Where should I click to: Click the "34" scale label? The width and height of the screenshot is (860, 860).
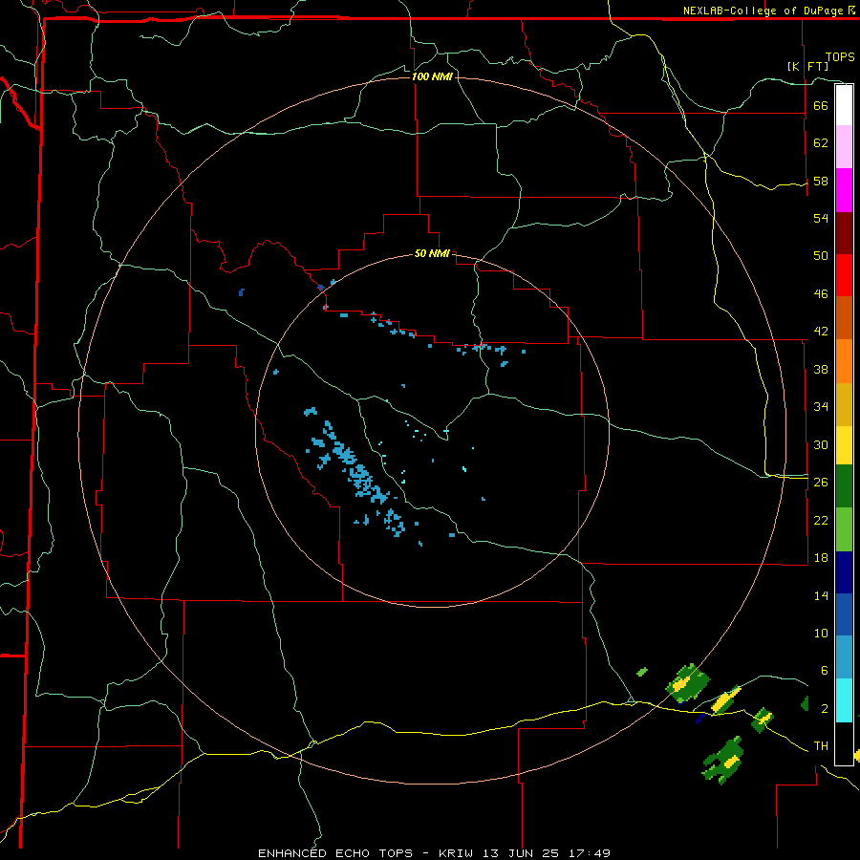pos(821,407)
